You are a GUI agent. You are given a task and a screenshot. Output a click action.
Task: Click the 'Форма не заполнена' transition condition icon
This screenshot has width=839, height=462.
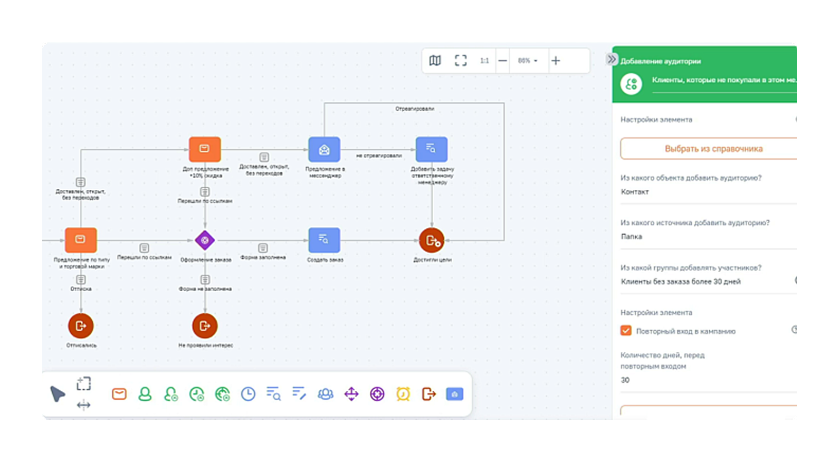point(205,280)
